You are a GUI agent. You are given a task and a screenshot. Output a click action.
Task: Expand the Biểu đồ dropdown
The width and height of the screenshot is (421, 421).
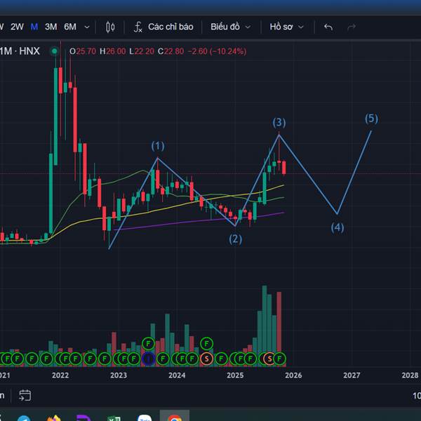(x=230, y=27)
